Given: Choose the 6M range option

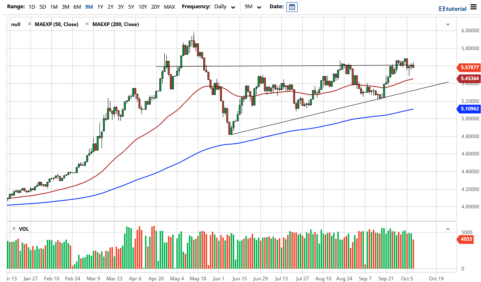Looking at the screenshot, I should 77,7.
